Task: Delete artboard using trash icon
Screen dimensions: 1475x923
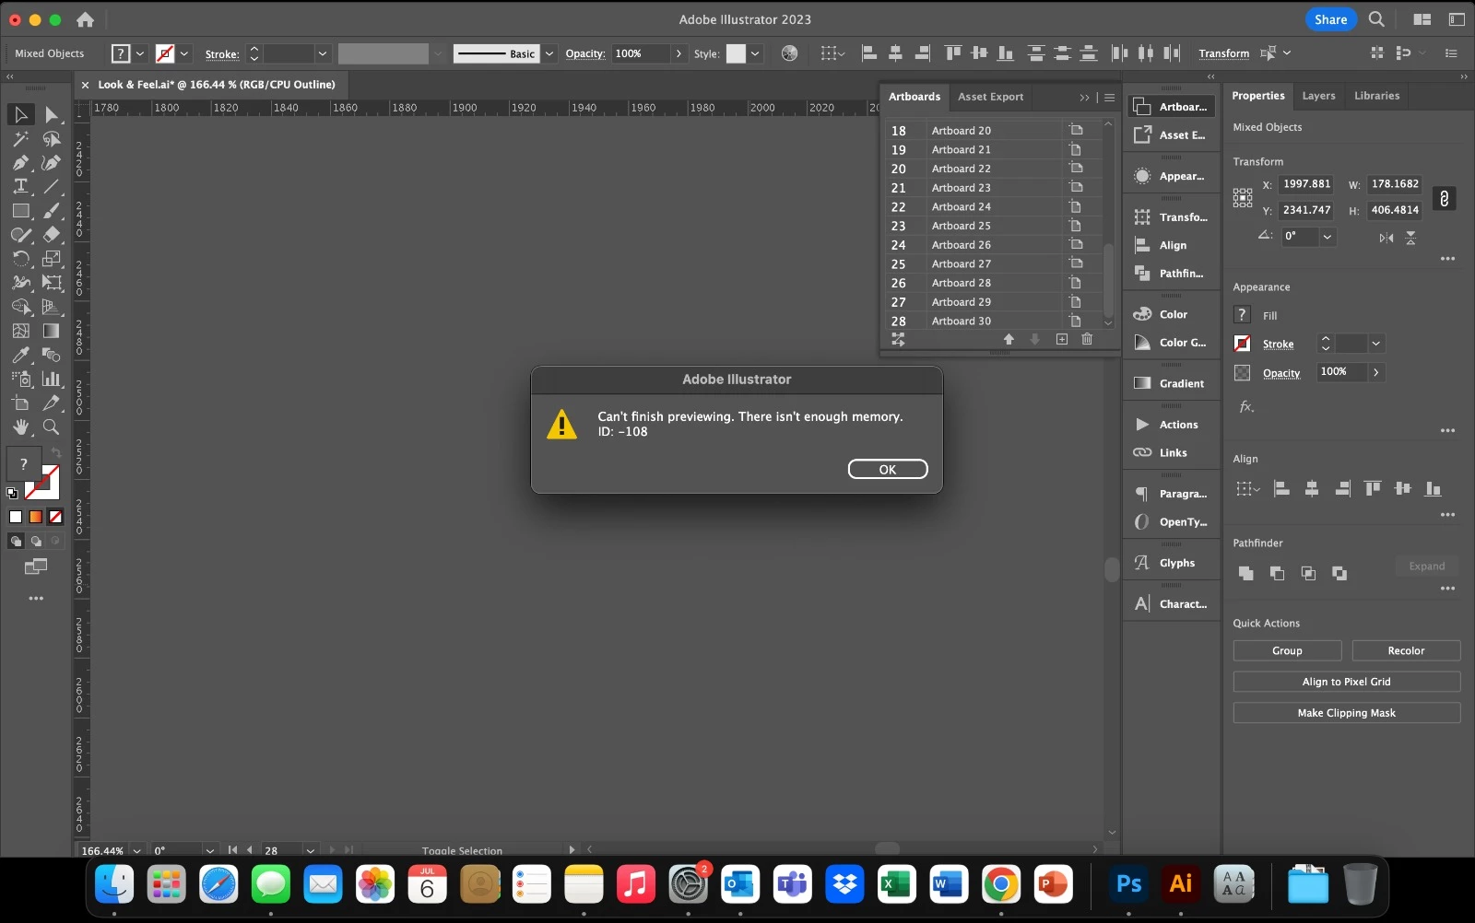Action: pyautogui.click(x=1087, y=339)
